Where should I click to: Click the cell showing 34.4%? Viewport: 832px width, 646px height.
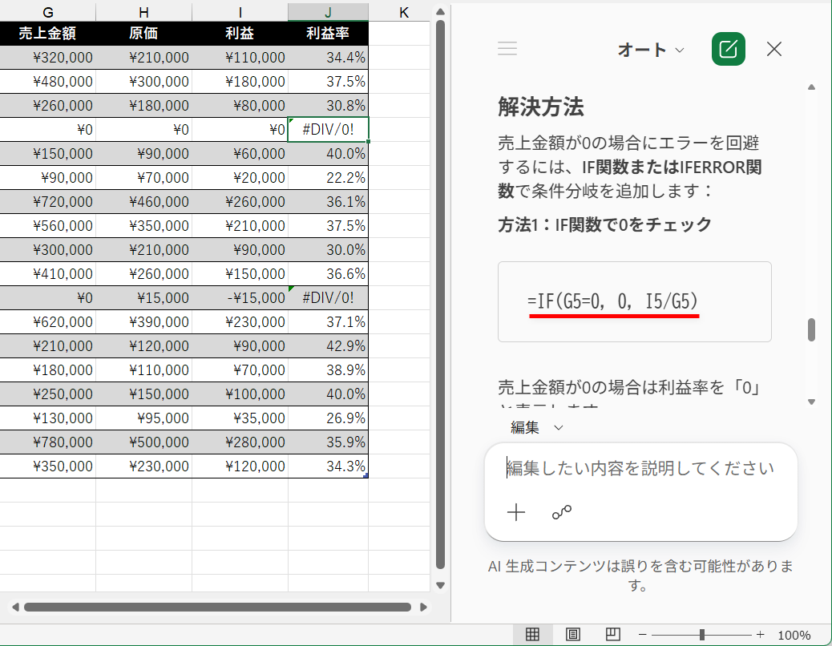(328, 57)
